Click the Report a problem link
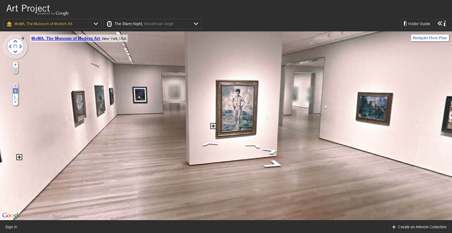Image resolution: width=452 pixels, height=233 pixels. [x=65, y=216]
